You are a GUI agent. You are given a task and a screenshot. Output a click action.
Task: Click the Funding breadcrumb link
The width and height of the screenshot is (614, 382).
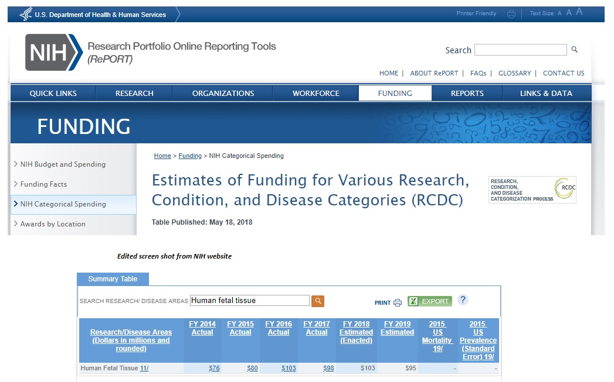pyautogui.click(x=190, y=156)
